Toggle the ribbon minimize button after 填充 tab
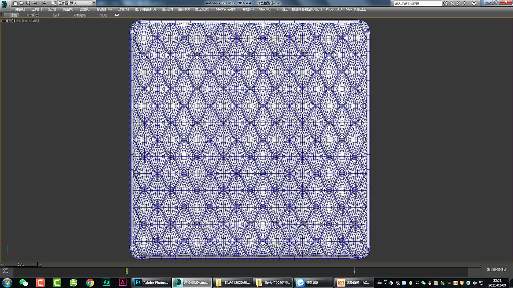This screenshot has height=288, width=513. coord(118,15)
